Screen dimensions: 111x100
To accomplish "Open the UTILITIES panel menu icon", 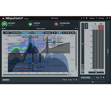I will point(104,77).
